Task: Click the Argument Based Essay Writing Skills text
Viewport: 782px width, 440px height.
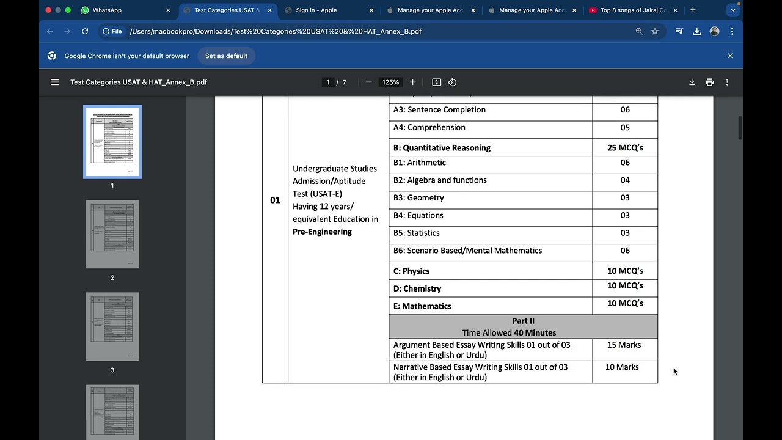Action: (x=481, y=350)
